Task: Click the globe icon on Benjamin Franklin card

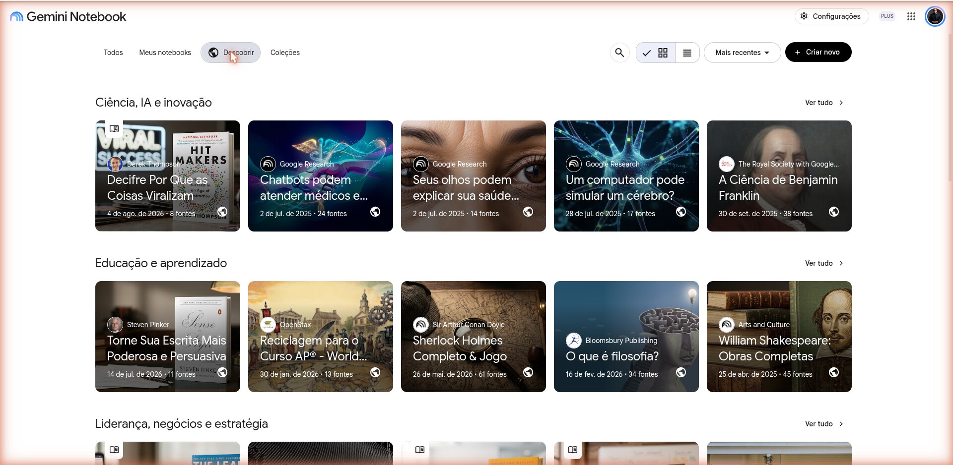Action: (x=834, y=212)
